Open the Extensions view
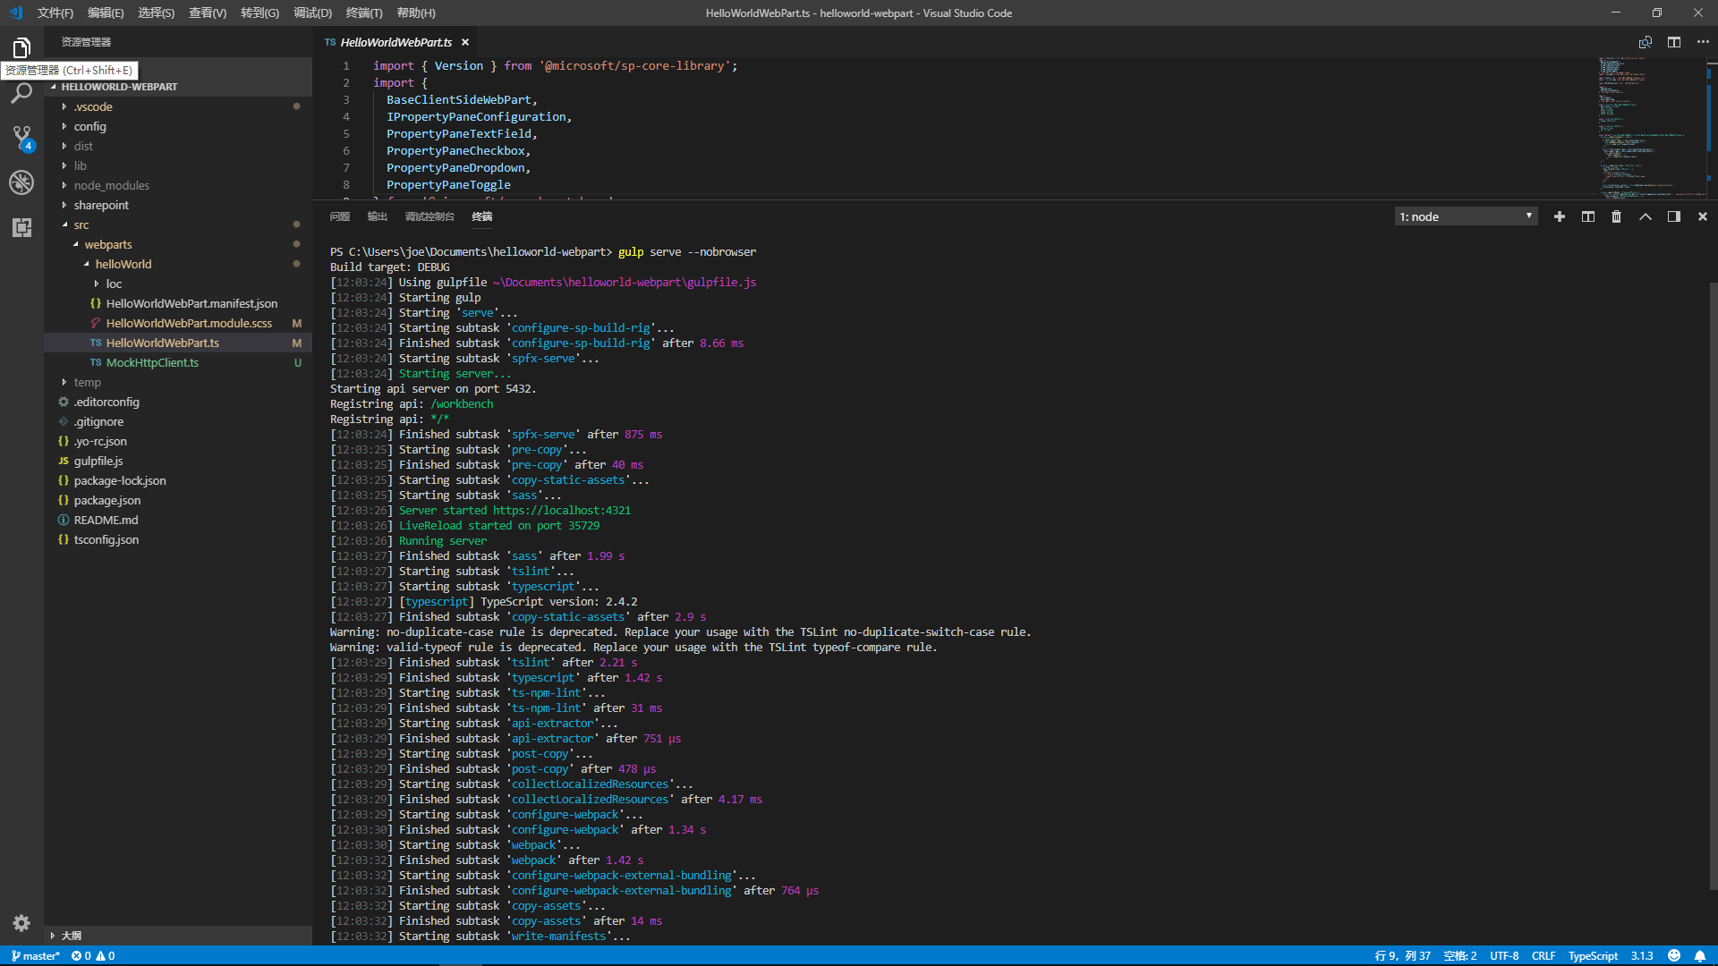1718x966 pixels. coord(21,227)
